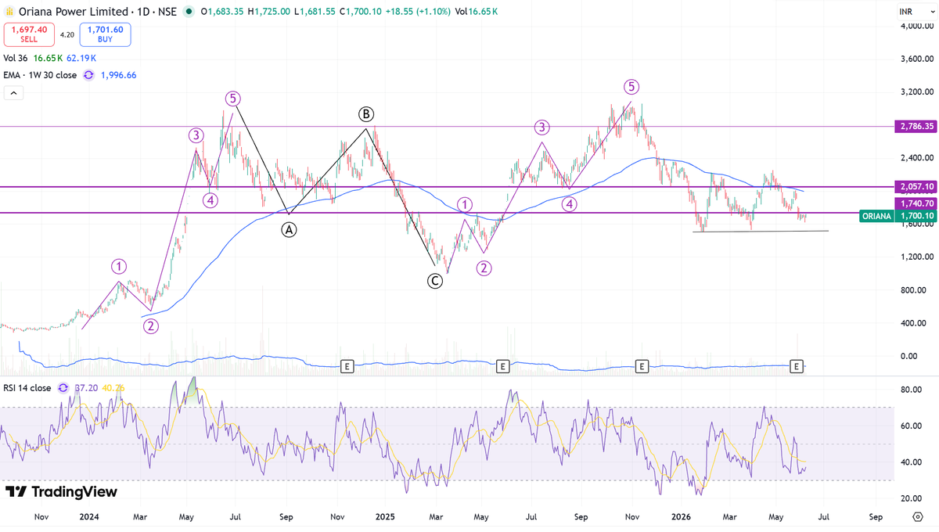
Task: Select the circled B wave label
Action: [x=366, y=114]
